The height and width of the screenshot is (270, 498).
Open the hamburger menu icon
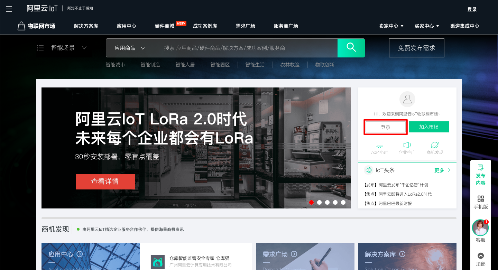[x=9, y=9]
